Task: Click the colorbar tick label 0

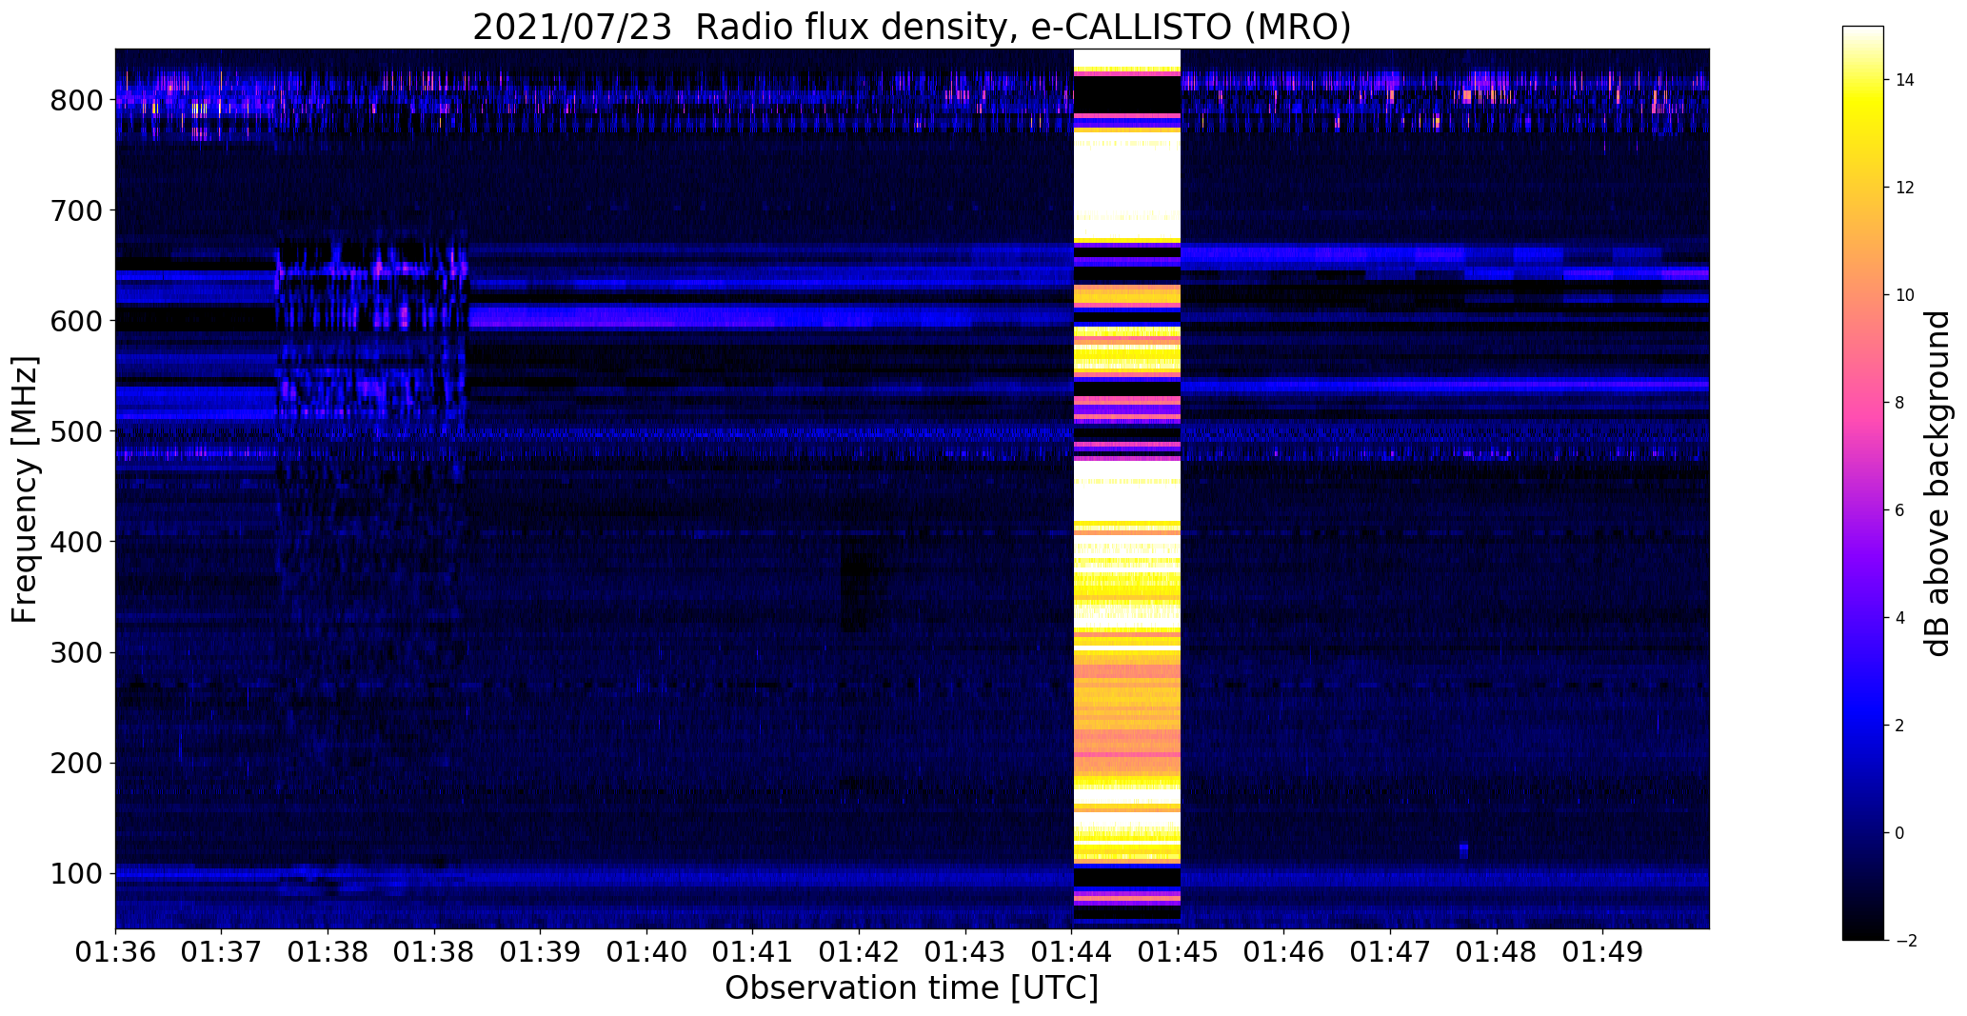Action: click(x=1899, y=833)
